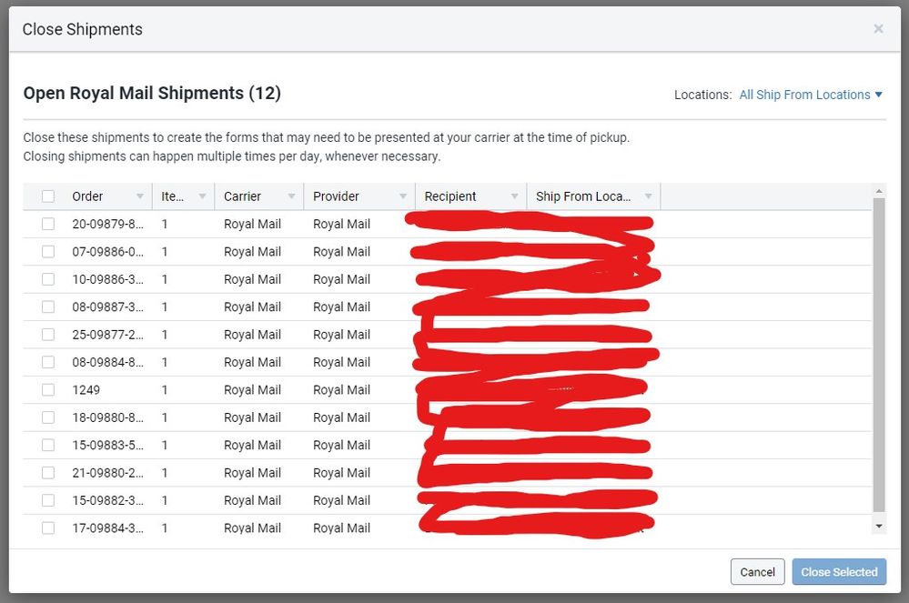Open the Provider column filter arrow
Viewport: 909px width, 603px height.
(402, 196)
